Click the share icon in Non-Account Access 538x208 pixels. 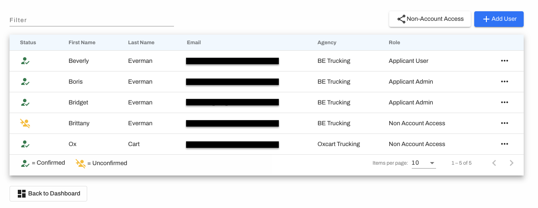(x=401, y=19)
